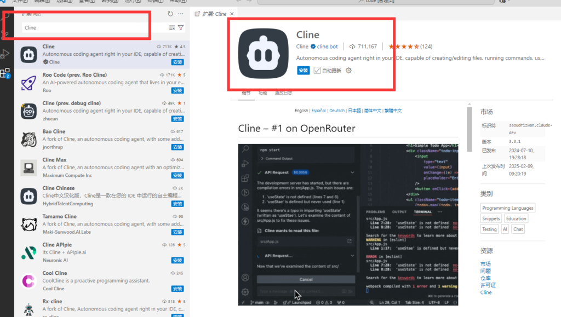Screen dimensions: 561x317
Task: Open the Education category tag
Action: click(x=516, y=218)
